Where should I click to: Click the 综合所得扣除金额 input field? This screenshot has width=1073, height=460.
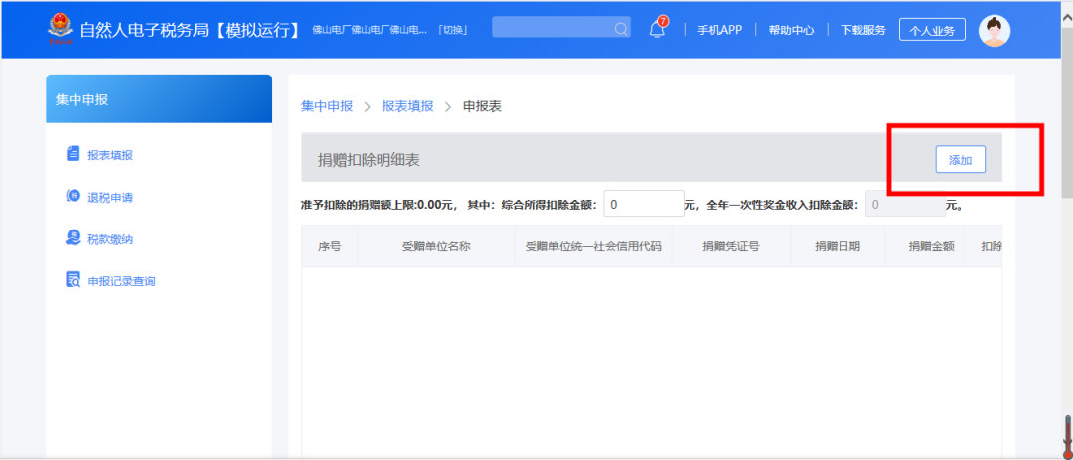(644, 204)
